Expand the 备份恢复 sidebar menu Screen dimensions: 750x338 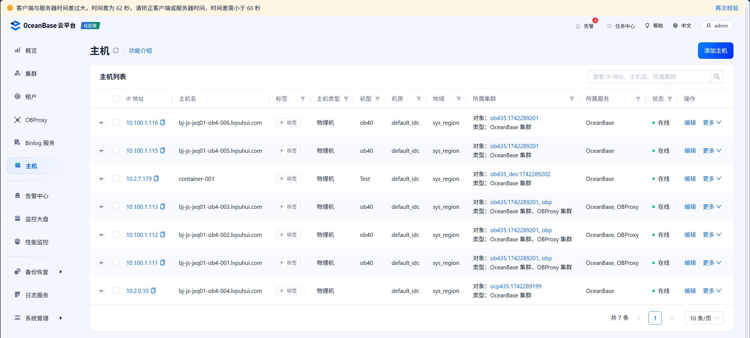point(37,272)
